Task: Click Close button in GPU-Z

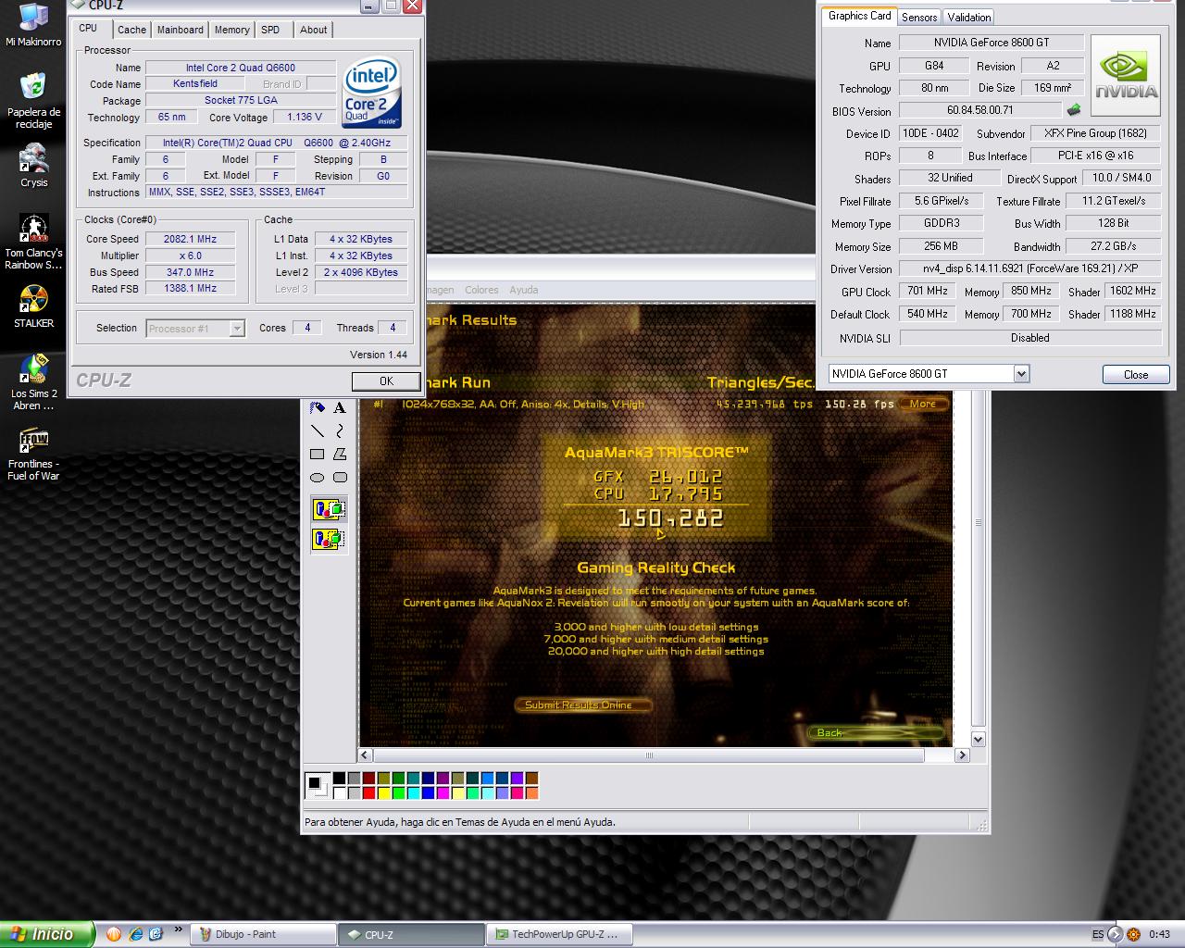Action: pyautogui.click(x=1136, y=374)
